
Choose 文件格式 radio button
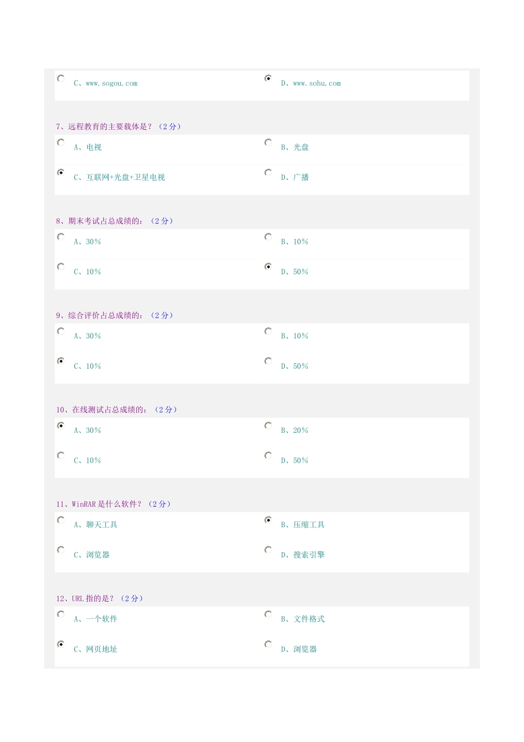pos(268,614)
